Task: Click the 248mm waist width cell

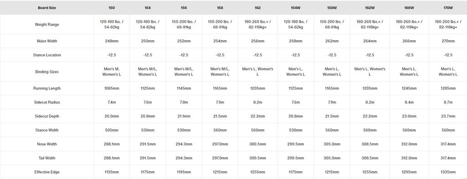Action: click(112, 41)
